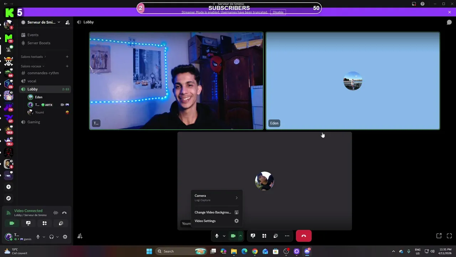Image resolution: width=456 pixels, height=257 pixels.
Task: Open Video Settings from popup menu
Action: pos(217,221)
